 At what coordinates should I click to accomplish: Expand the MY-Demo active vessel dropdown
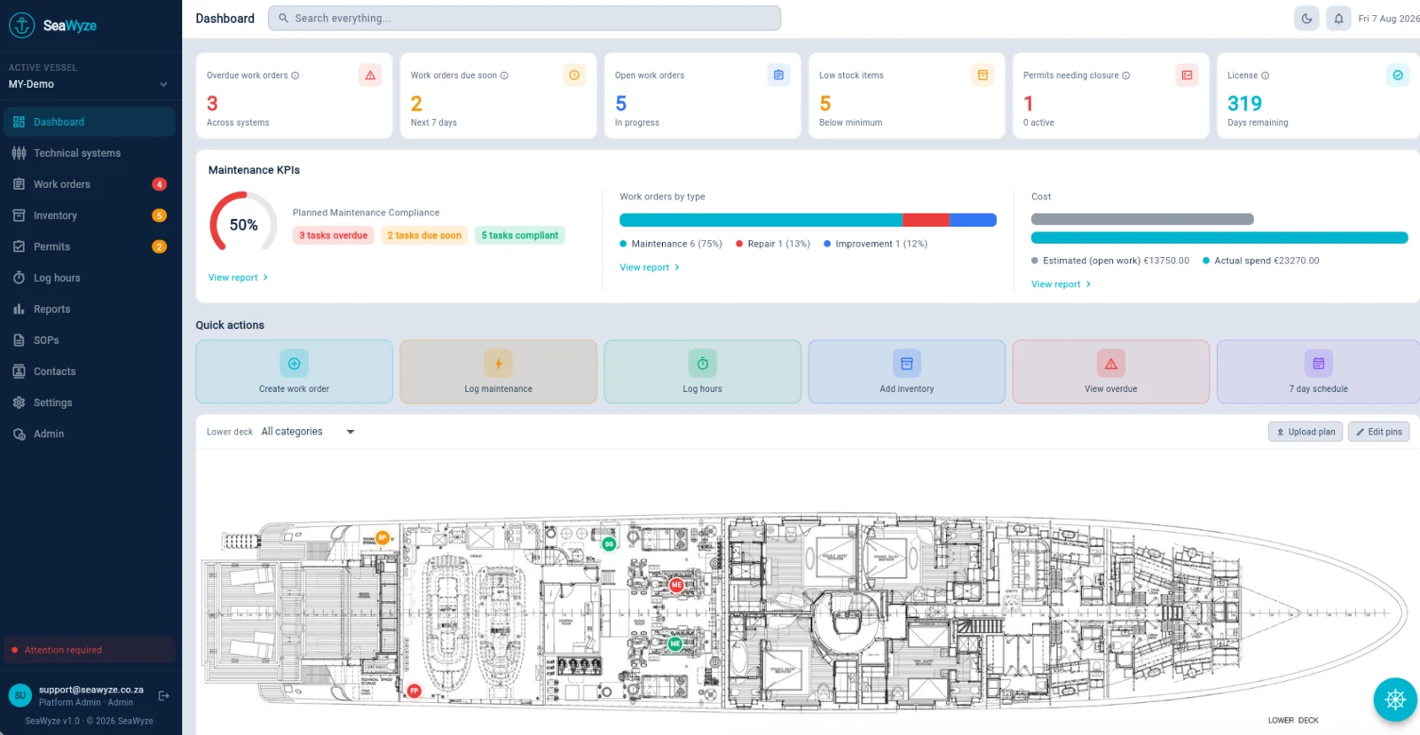click(89, 84)
